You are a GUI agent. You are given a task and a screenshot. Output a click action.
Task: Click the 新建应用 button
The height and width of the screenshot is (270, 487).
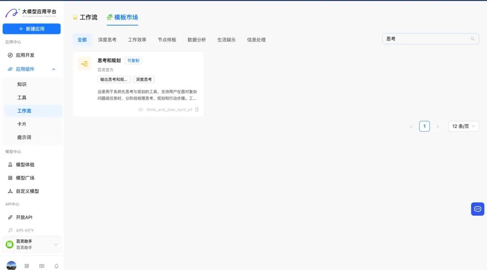tap(32, 28)
